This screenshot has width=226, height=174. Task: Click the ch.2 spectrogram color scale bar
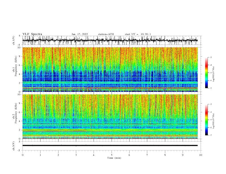pos(207,120)
